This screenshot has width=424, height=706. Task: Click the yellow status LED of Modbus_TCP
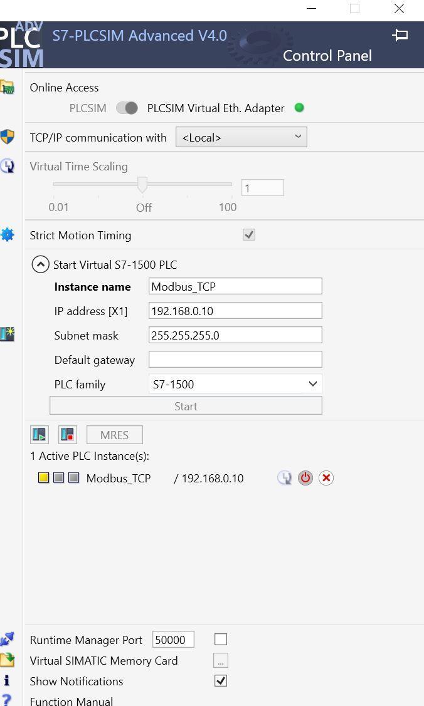pyautogui.click(x=43, y=478)
